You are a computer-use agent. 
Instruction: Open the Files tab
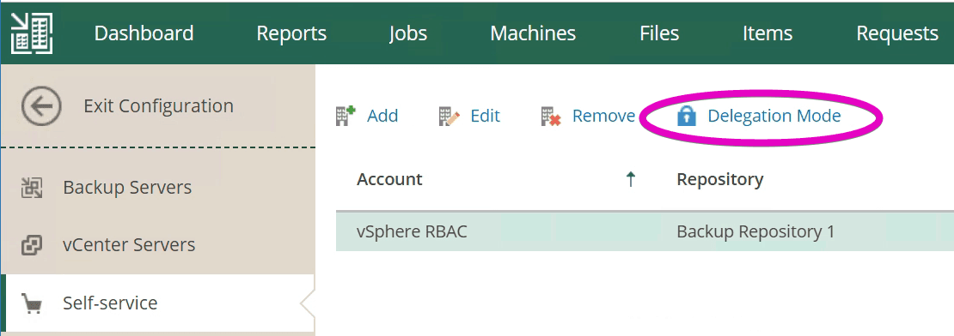pyautogui.click(x=659, y=33)
